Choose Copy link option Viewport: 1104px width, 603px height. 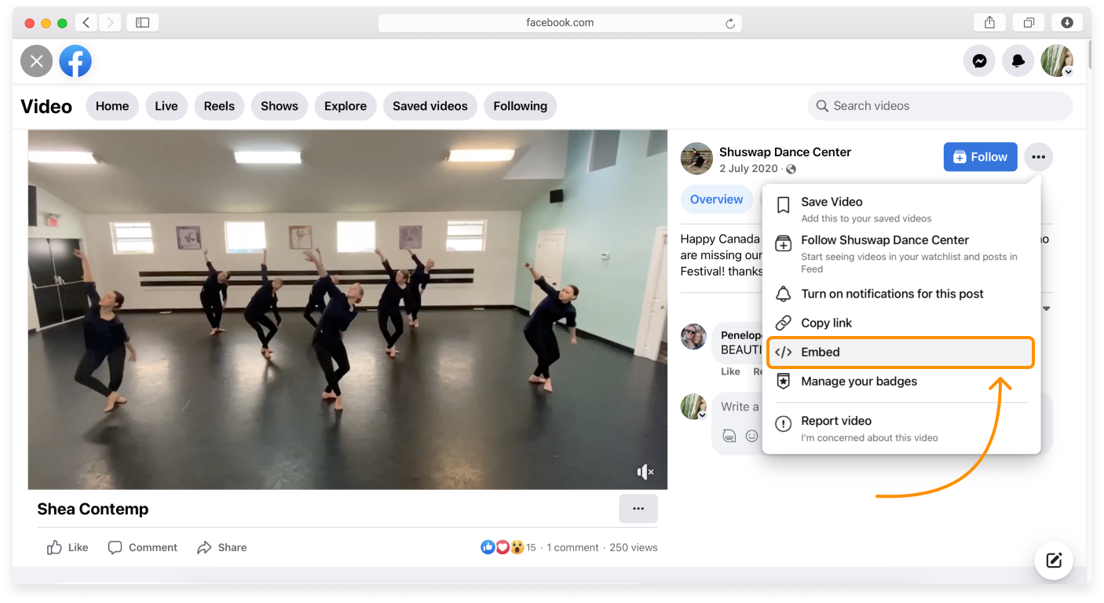[826, 323]
